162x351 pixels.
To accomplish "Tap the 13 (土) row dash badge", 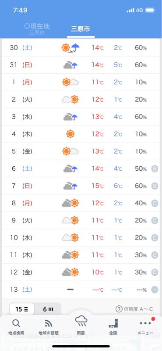I will [155, 290].
